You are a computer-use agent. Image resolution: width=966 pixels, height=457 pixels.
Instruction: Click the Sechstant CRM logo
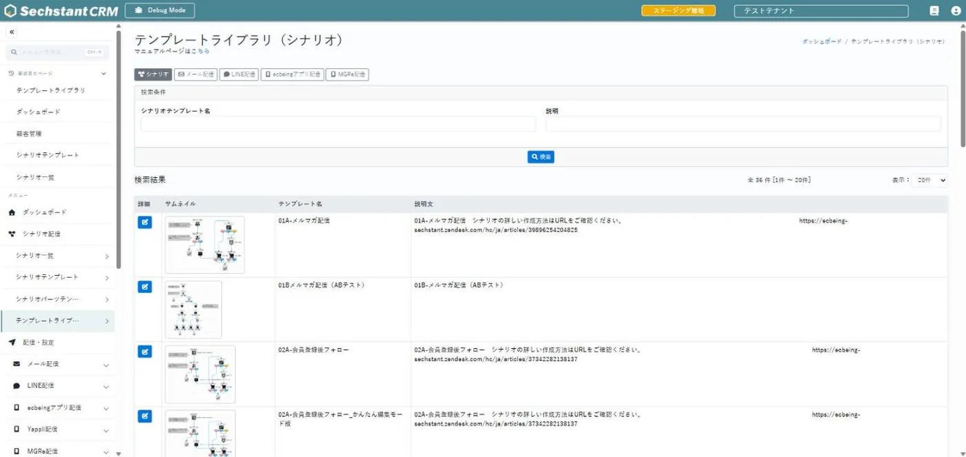click(x=61, y=11)
